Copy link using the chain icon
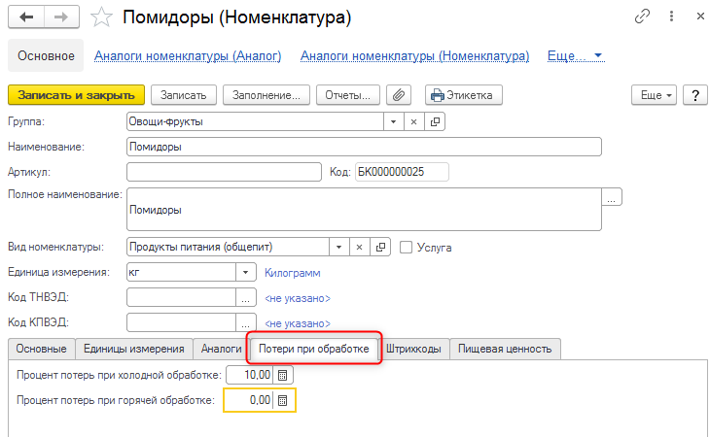The height and width of the screenshot is (437, 710). click(x=642, y=17)
